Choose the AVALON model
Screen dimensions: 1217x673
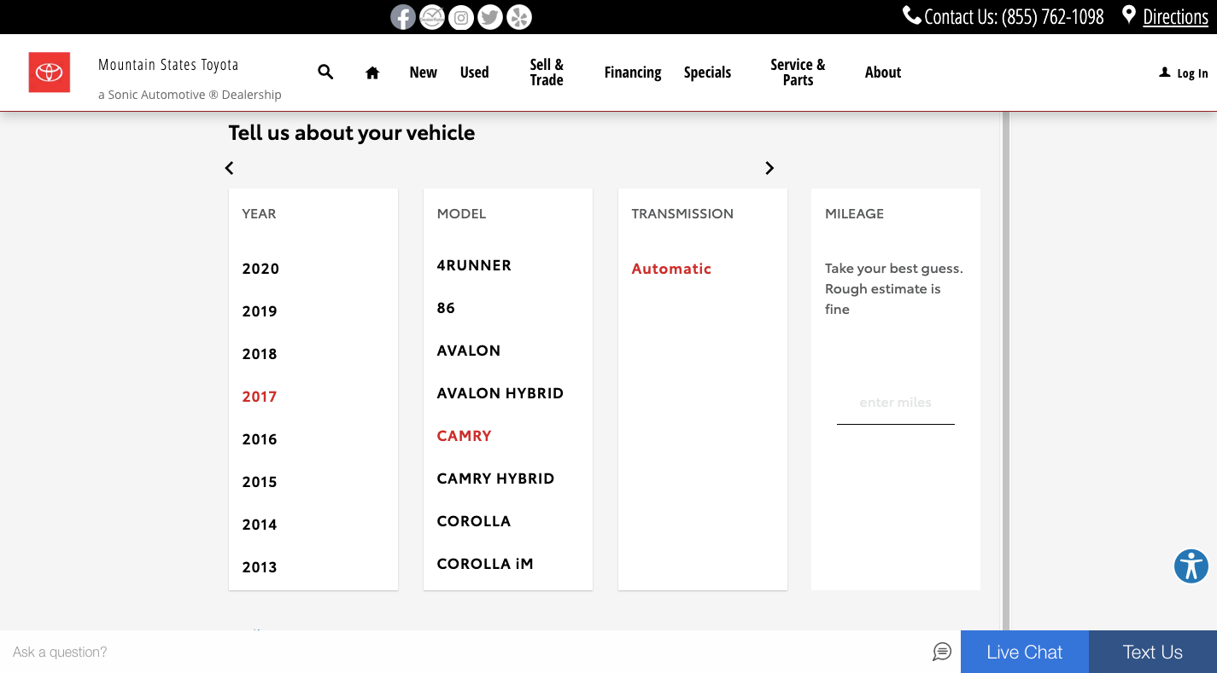469,351
